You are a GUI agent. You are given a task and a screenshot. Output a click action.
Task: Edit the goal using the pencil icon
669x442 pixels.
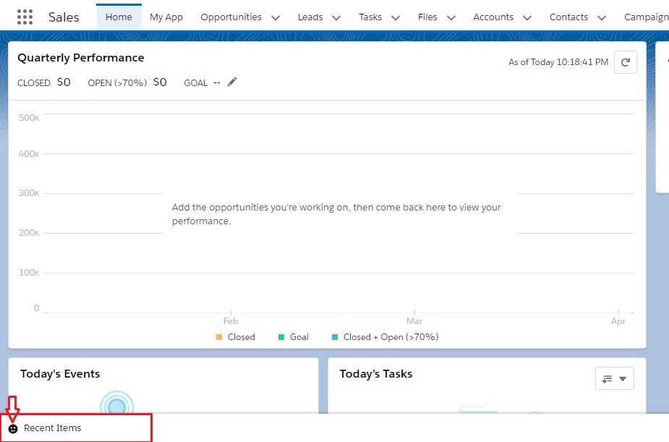pyautogui.click(x=231, y=82)
